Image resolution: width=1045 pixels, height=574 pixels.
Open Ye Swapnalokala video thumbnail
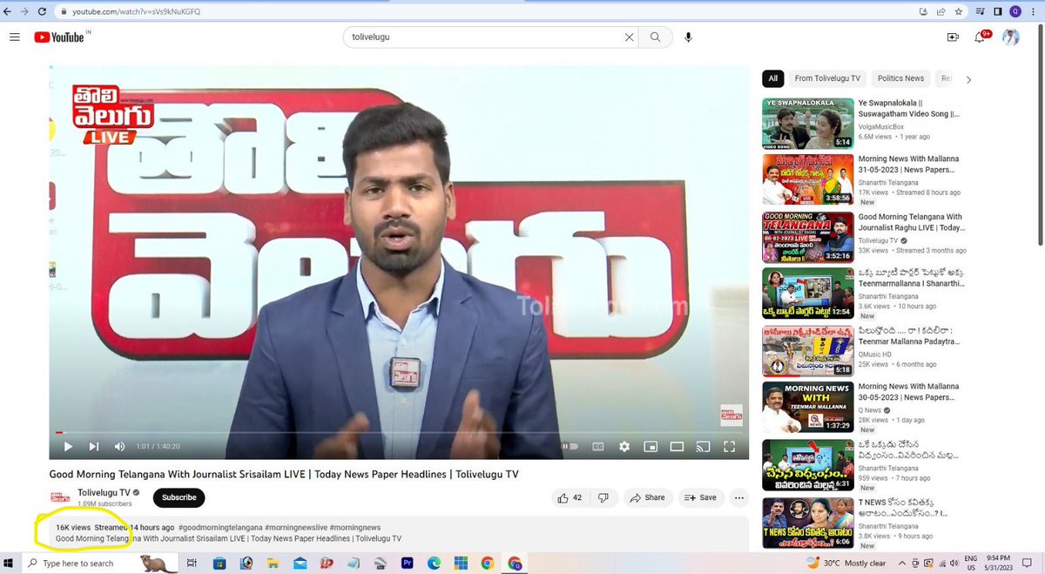(x=807, y=122)
